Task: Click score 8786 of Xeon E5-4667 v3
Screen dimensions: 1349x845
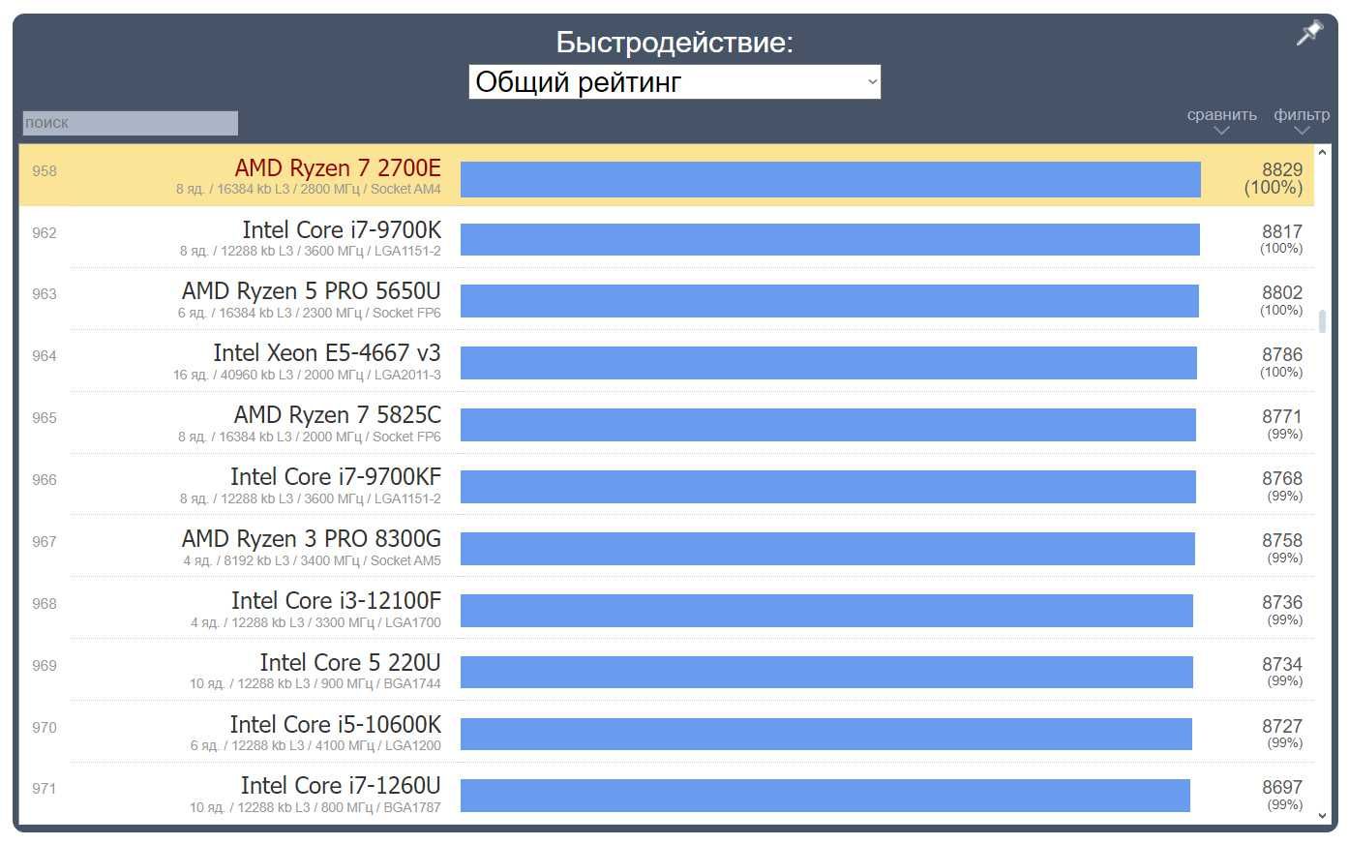Action: (1282, 354)
